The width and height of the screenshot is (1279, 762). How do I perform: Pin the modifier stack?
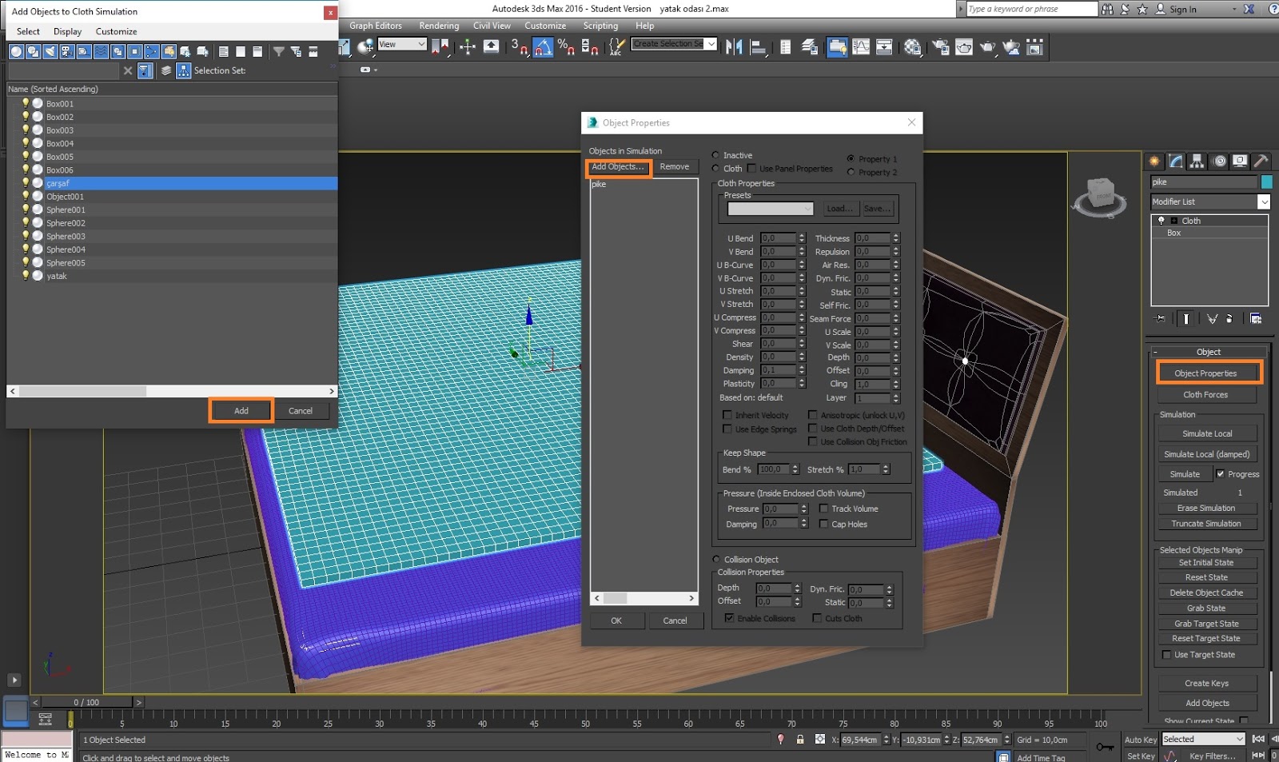point(1161,318)
